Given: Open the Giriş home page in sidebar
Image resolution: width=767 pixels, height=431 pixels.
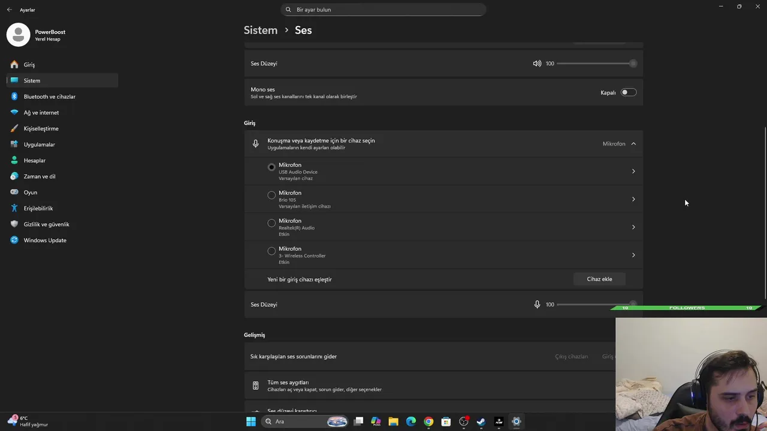Looking at the screenshot, I should pos(62,65).
